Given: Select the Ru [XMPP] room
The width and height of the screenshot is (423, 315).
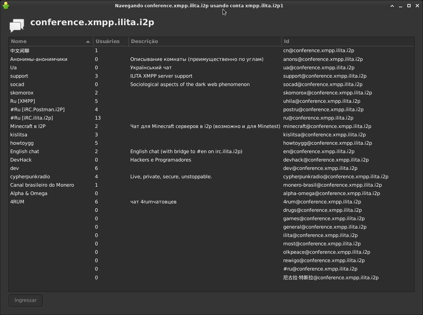Looking at the screenshot, I should 211,101.
